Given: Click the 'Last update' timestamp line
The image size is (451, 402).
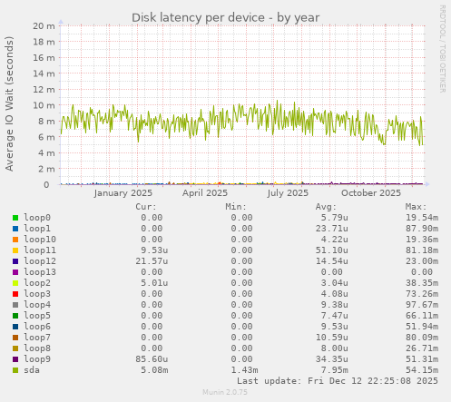Looking at the screenshot, I should click(338, 381).
